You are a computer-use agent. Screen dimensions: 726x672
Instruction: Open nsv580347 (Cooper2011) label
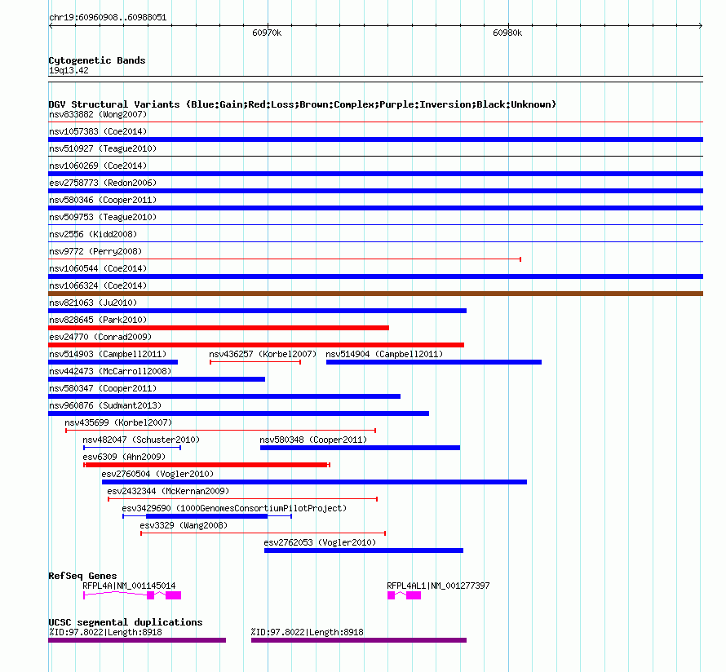[x=103, y=388]
